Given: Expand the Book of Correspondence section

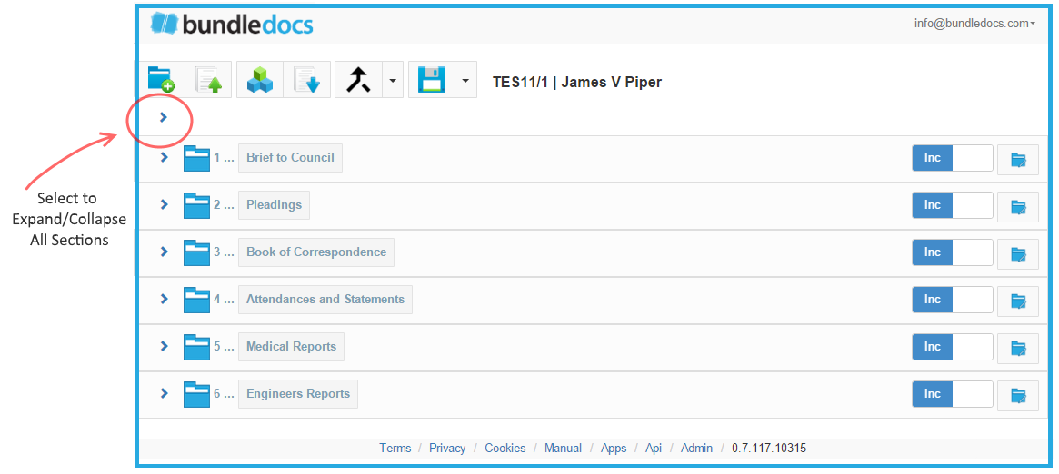Looking at the screenshot, I should (164, 252).
